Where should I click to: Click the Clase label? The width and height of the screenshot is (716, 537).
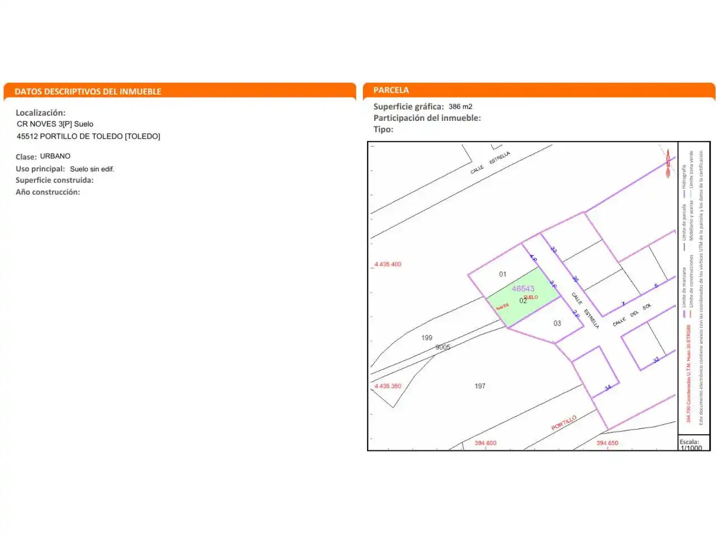26,157
